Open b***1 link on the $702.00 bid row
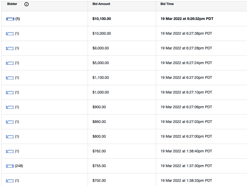The height and width of the screenshot is (186, 247). (x=9, y=180)
